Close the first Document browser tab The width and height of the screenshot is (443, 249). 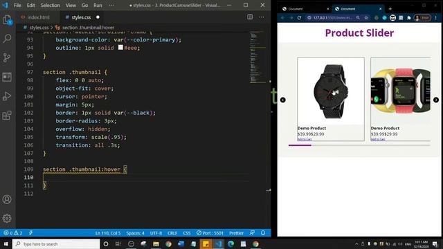click(327, 9)
